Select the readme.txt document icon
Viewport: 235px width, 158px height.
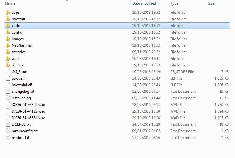click(8, 137)
